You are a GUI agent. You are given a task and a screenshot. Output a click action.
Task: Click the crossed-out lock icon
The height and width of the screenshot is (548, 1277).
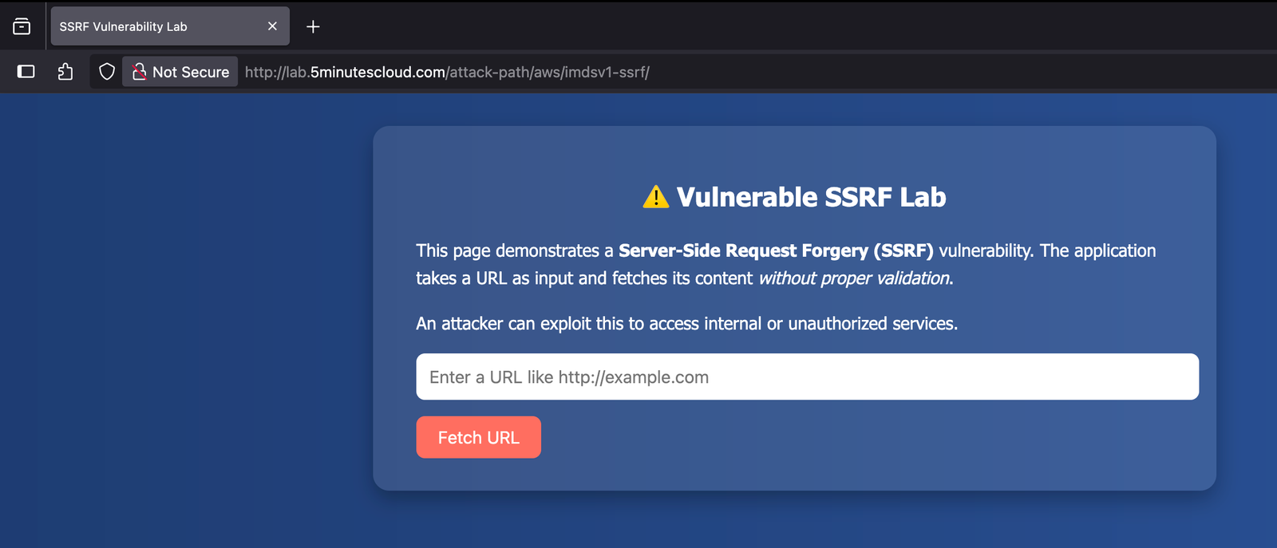pos(139,72)
